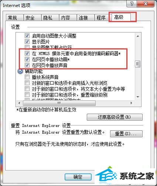Click the horizontal scrollbar left arrow
The width and height of the screenshot is (157, 186).
tap(19, 103)
